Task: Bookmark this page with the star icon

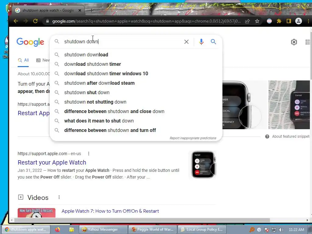Action: [257, 21]
